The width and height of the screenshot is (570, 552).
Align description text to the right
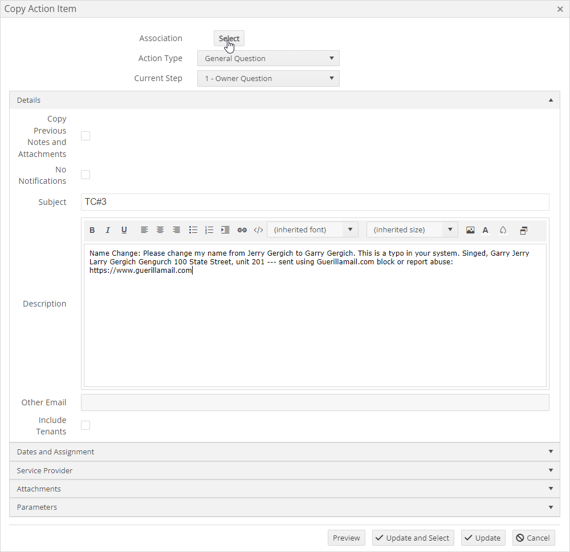click(176, 229)
